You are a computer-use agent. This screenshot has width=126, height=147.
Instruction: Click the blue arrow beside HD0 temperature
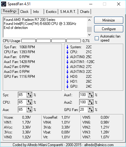point(67,77)
